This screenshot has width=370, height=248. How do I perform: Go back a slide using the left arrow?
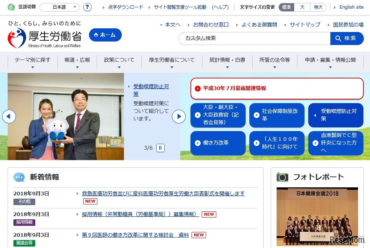coord(9,116)
